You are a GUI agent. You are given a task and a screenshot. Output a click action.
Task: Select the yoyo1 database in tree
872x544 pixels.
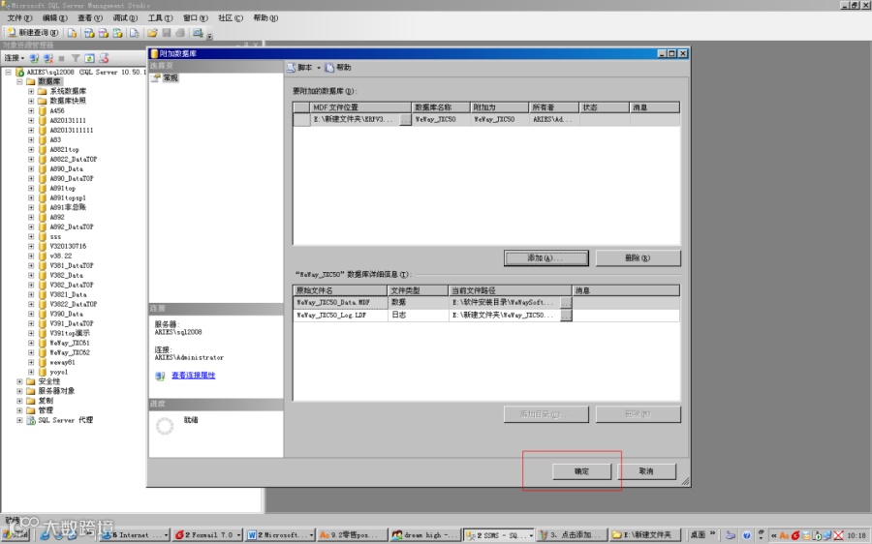pos(58,372)
